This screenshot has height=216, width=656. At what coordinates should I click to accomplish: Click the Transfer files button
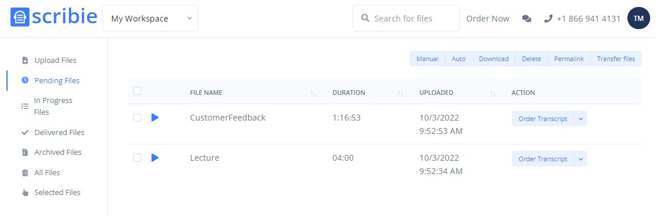(x=616, y=59)
